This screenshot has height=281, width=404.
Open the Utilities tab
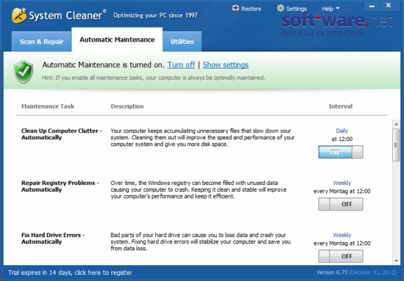pyautogui.click(x=182, y=42)
